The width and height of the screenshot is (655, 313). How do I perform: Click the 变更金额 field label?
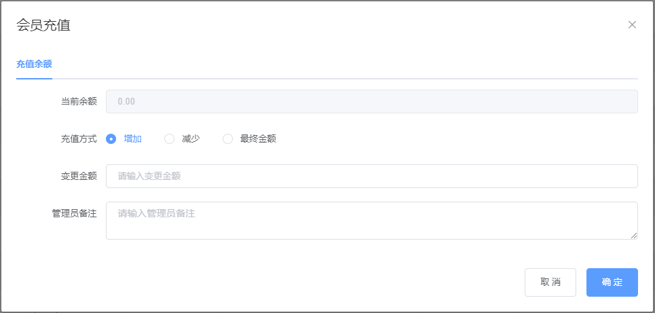[x=79, y=176]
